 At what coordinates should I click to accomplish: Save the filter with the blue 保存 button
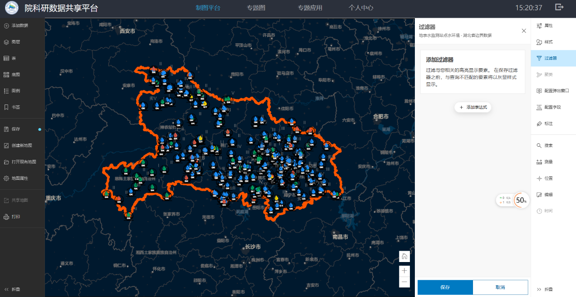click(445, 287)
